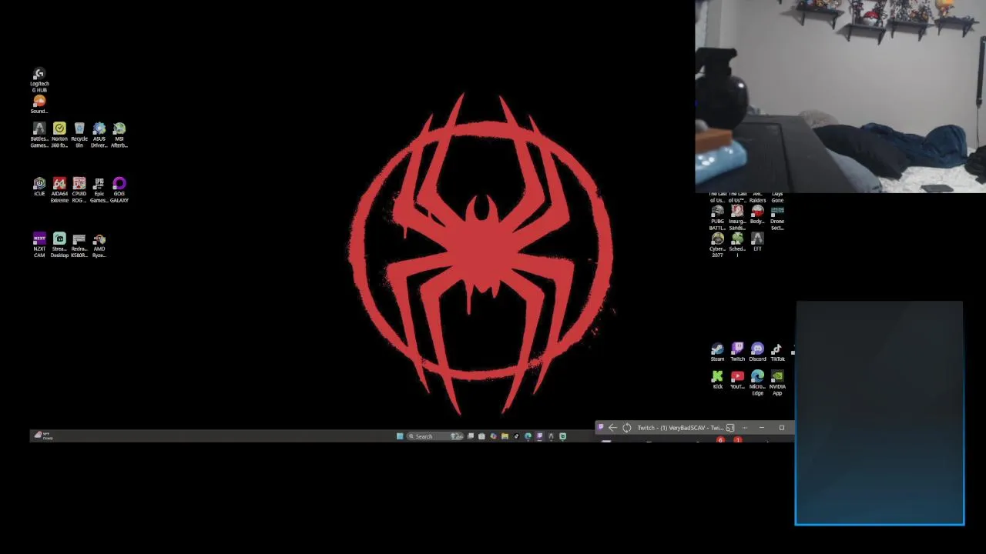Open the Epic Games launcher shortcut
The height and width of the screenshot is (554, 986).
[x=99, y=190]
